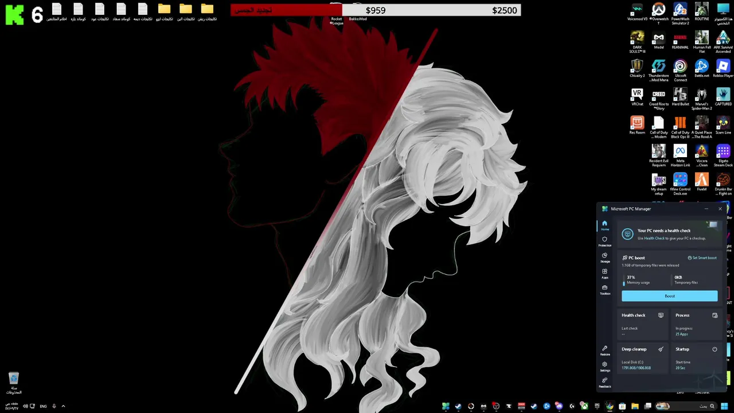This screenshot has width=734, height=413.
Task: Select VRChat desktop shortcut
Action: (x=637, y=98)
